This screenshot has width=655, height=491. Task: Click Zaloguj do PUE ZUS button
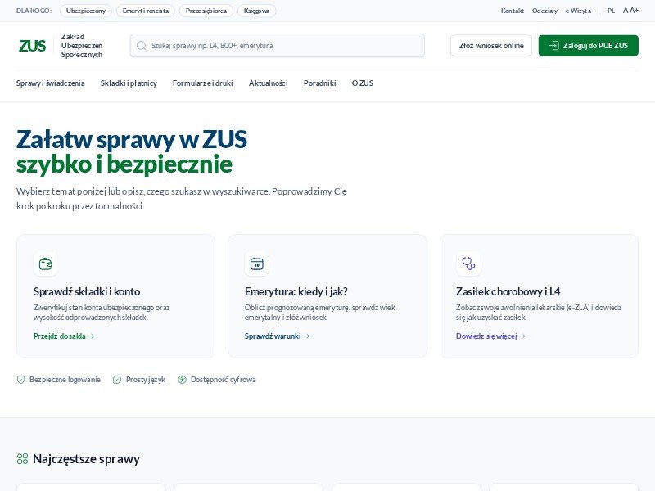[588, 46]
